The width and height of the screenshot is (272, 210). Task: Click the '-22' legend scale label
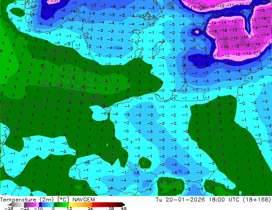25,208
